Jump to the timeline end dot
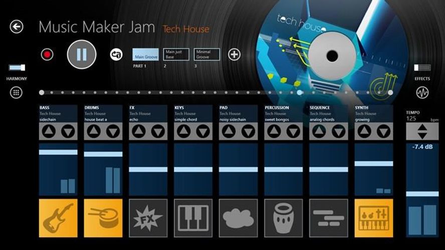 (x=390, y=92)
